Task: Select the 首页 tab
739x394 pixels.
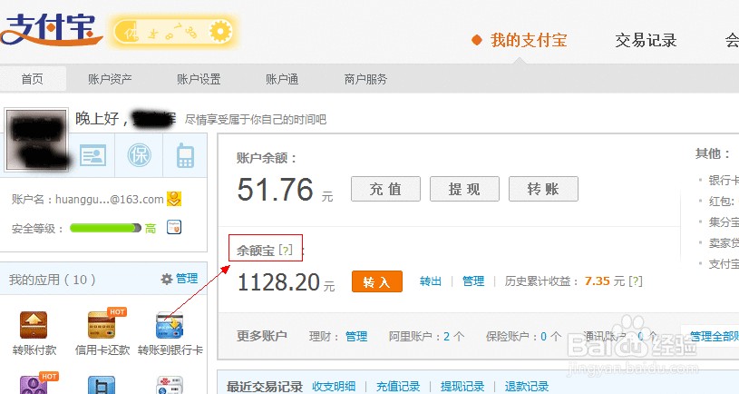Action: point(33,79)
